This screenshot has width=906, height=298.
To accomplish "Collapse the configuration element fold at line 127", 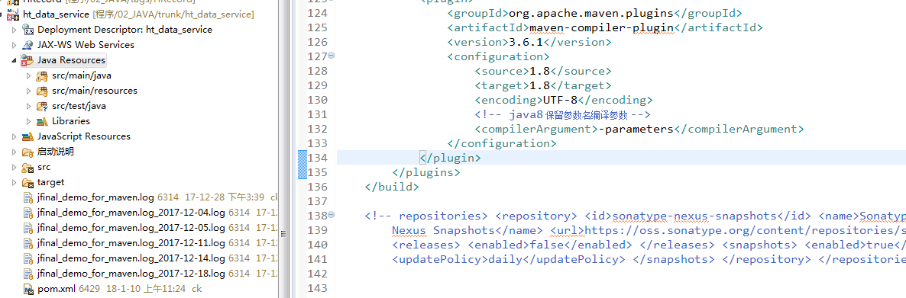I will click(x=332, y=56).
